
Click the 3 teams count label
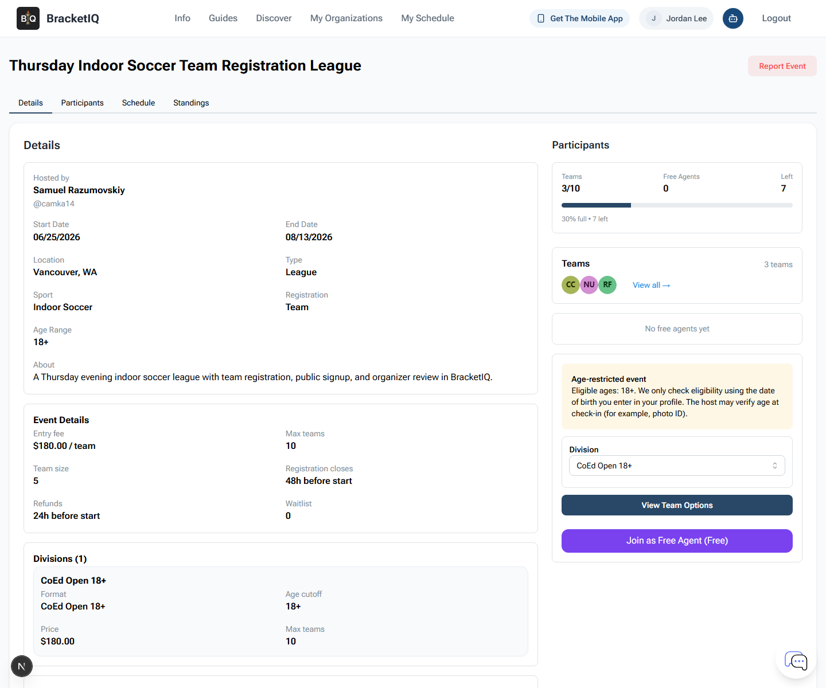[778, 264]
